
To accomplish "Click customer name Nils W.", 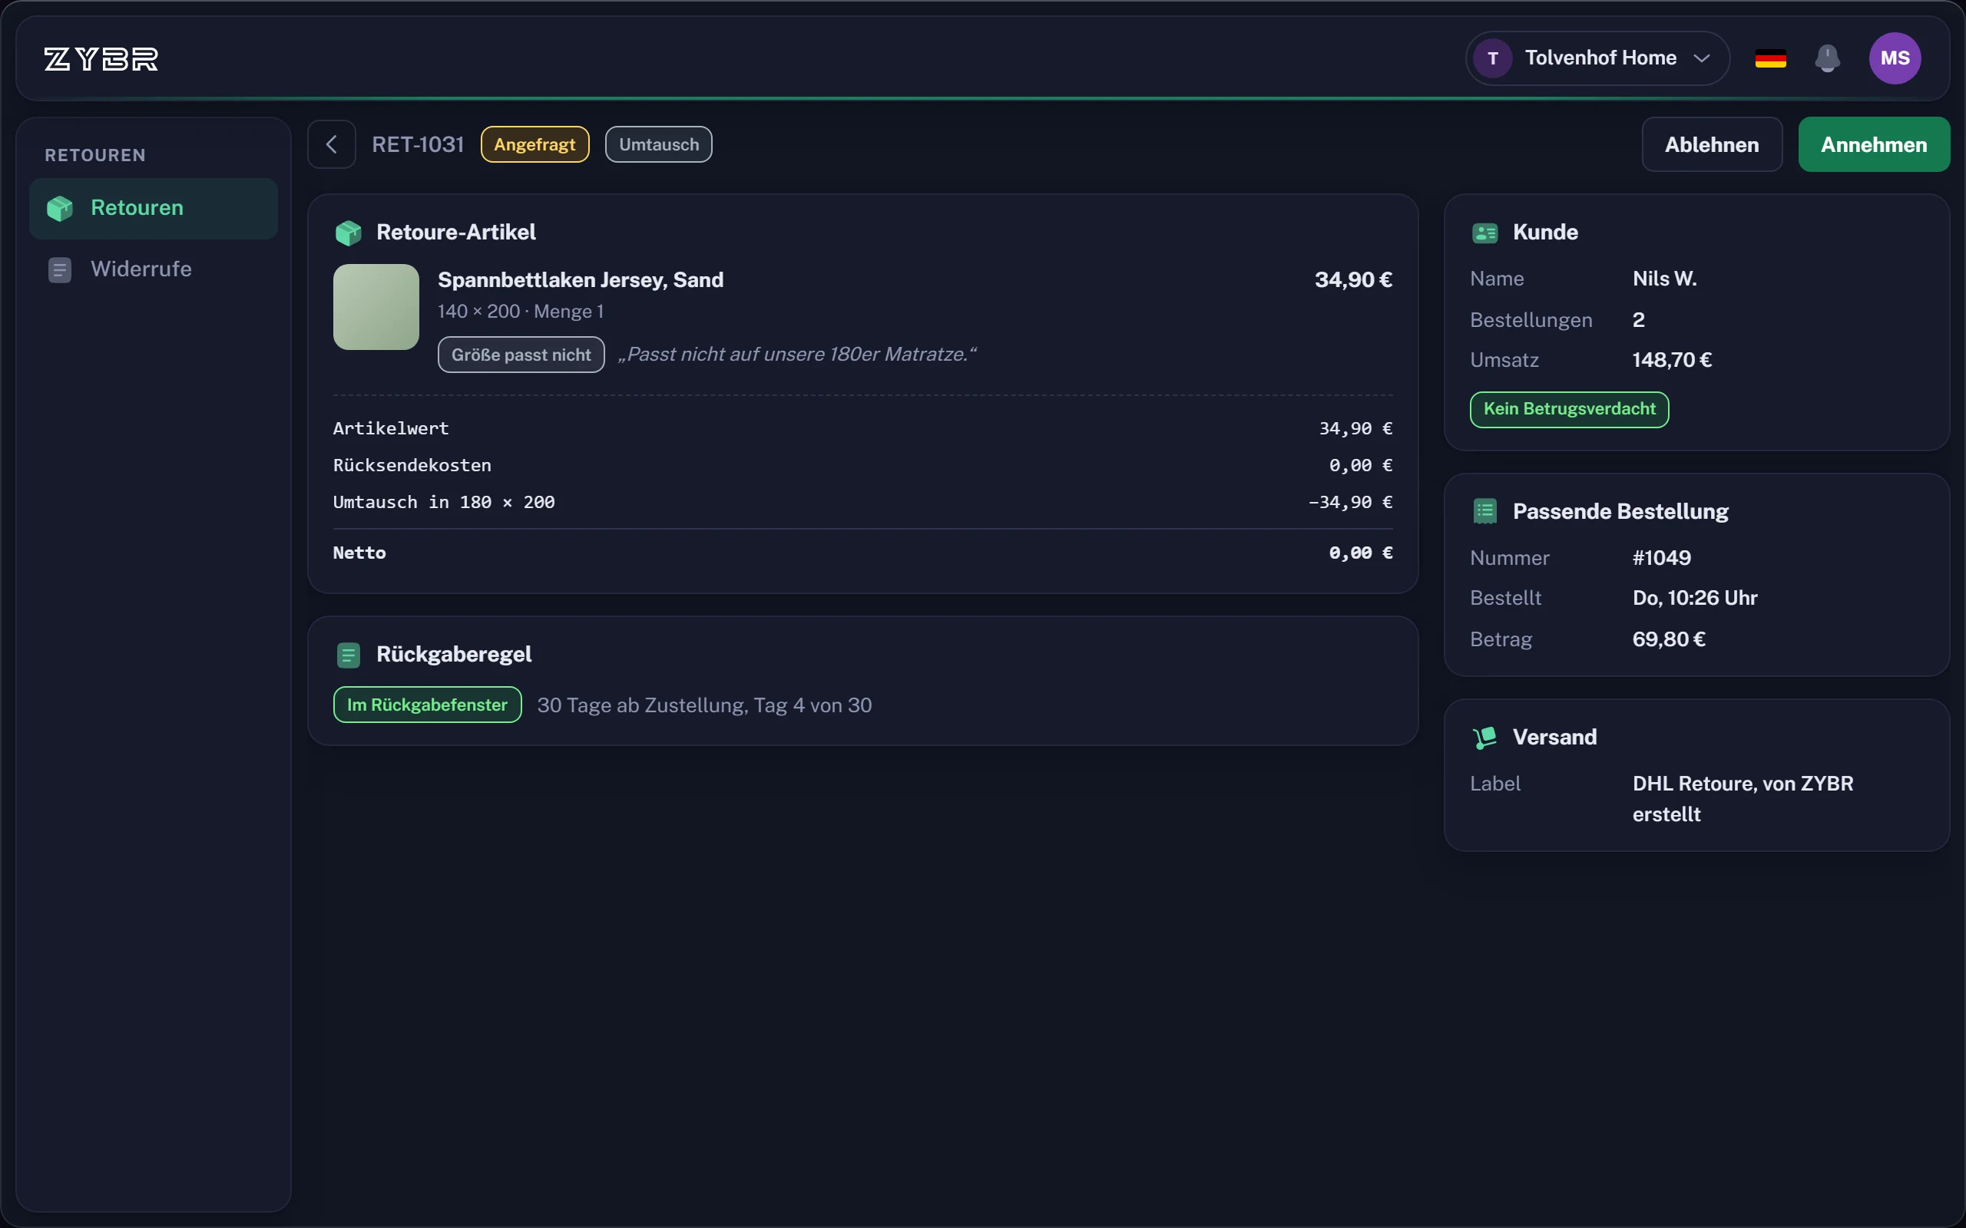I will (1665, 279).
